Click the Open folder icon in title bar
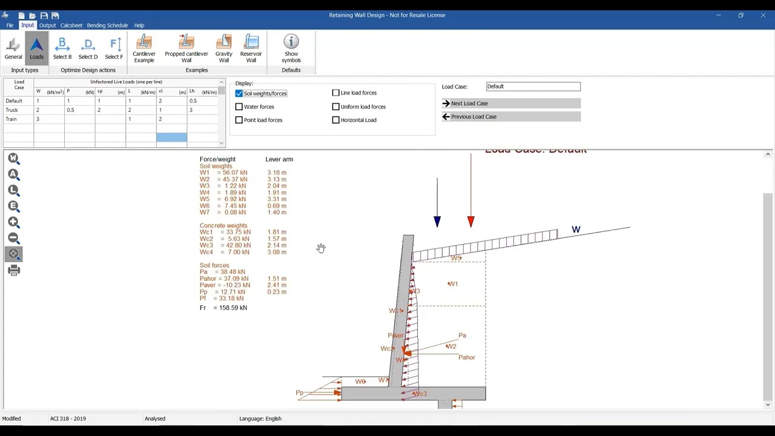 pos(32,15)
